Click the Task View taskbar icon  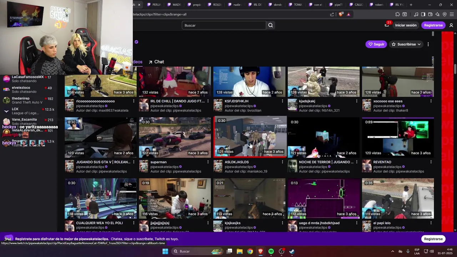click(230, 251)
